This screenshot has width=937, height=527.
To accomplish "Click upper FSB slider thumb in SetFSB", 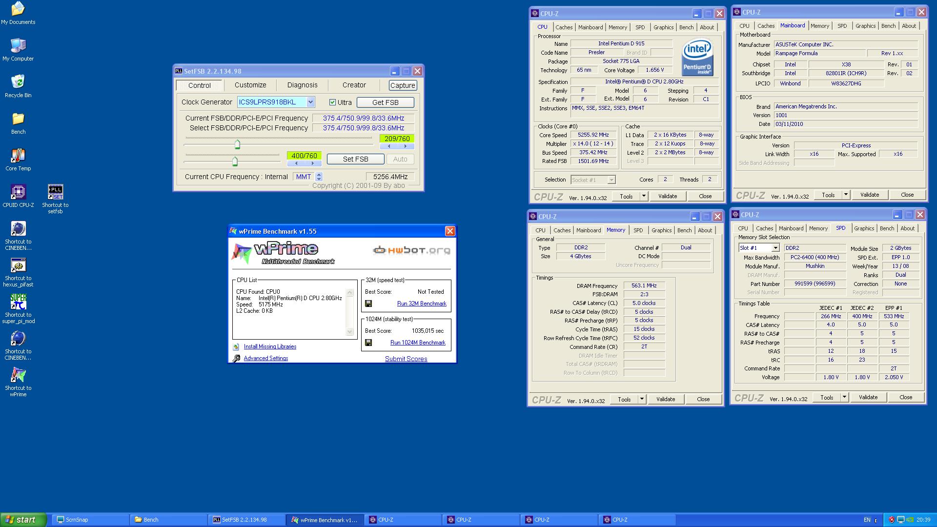I will (238, 144).
